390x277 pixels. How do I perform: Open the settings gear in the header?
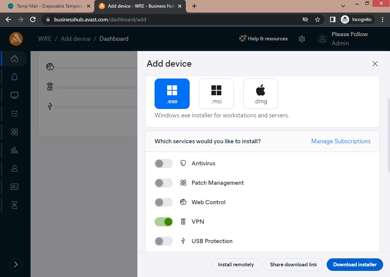(302, 39)
